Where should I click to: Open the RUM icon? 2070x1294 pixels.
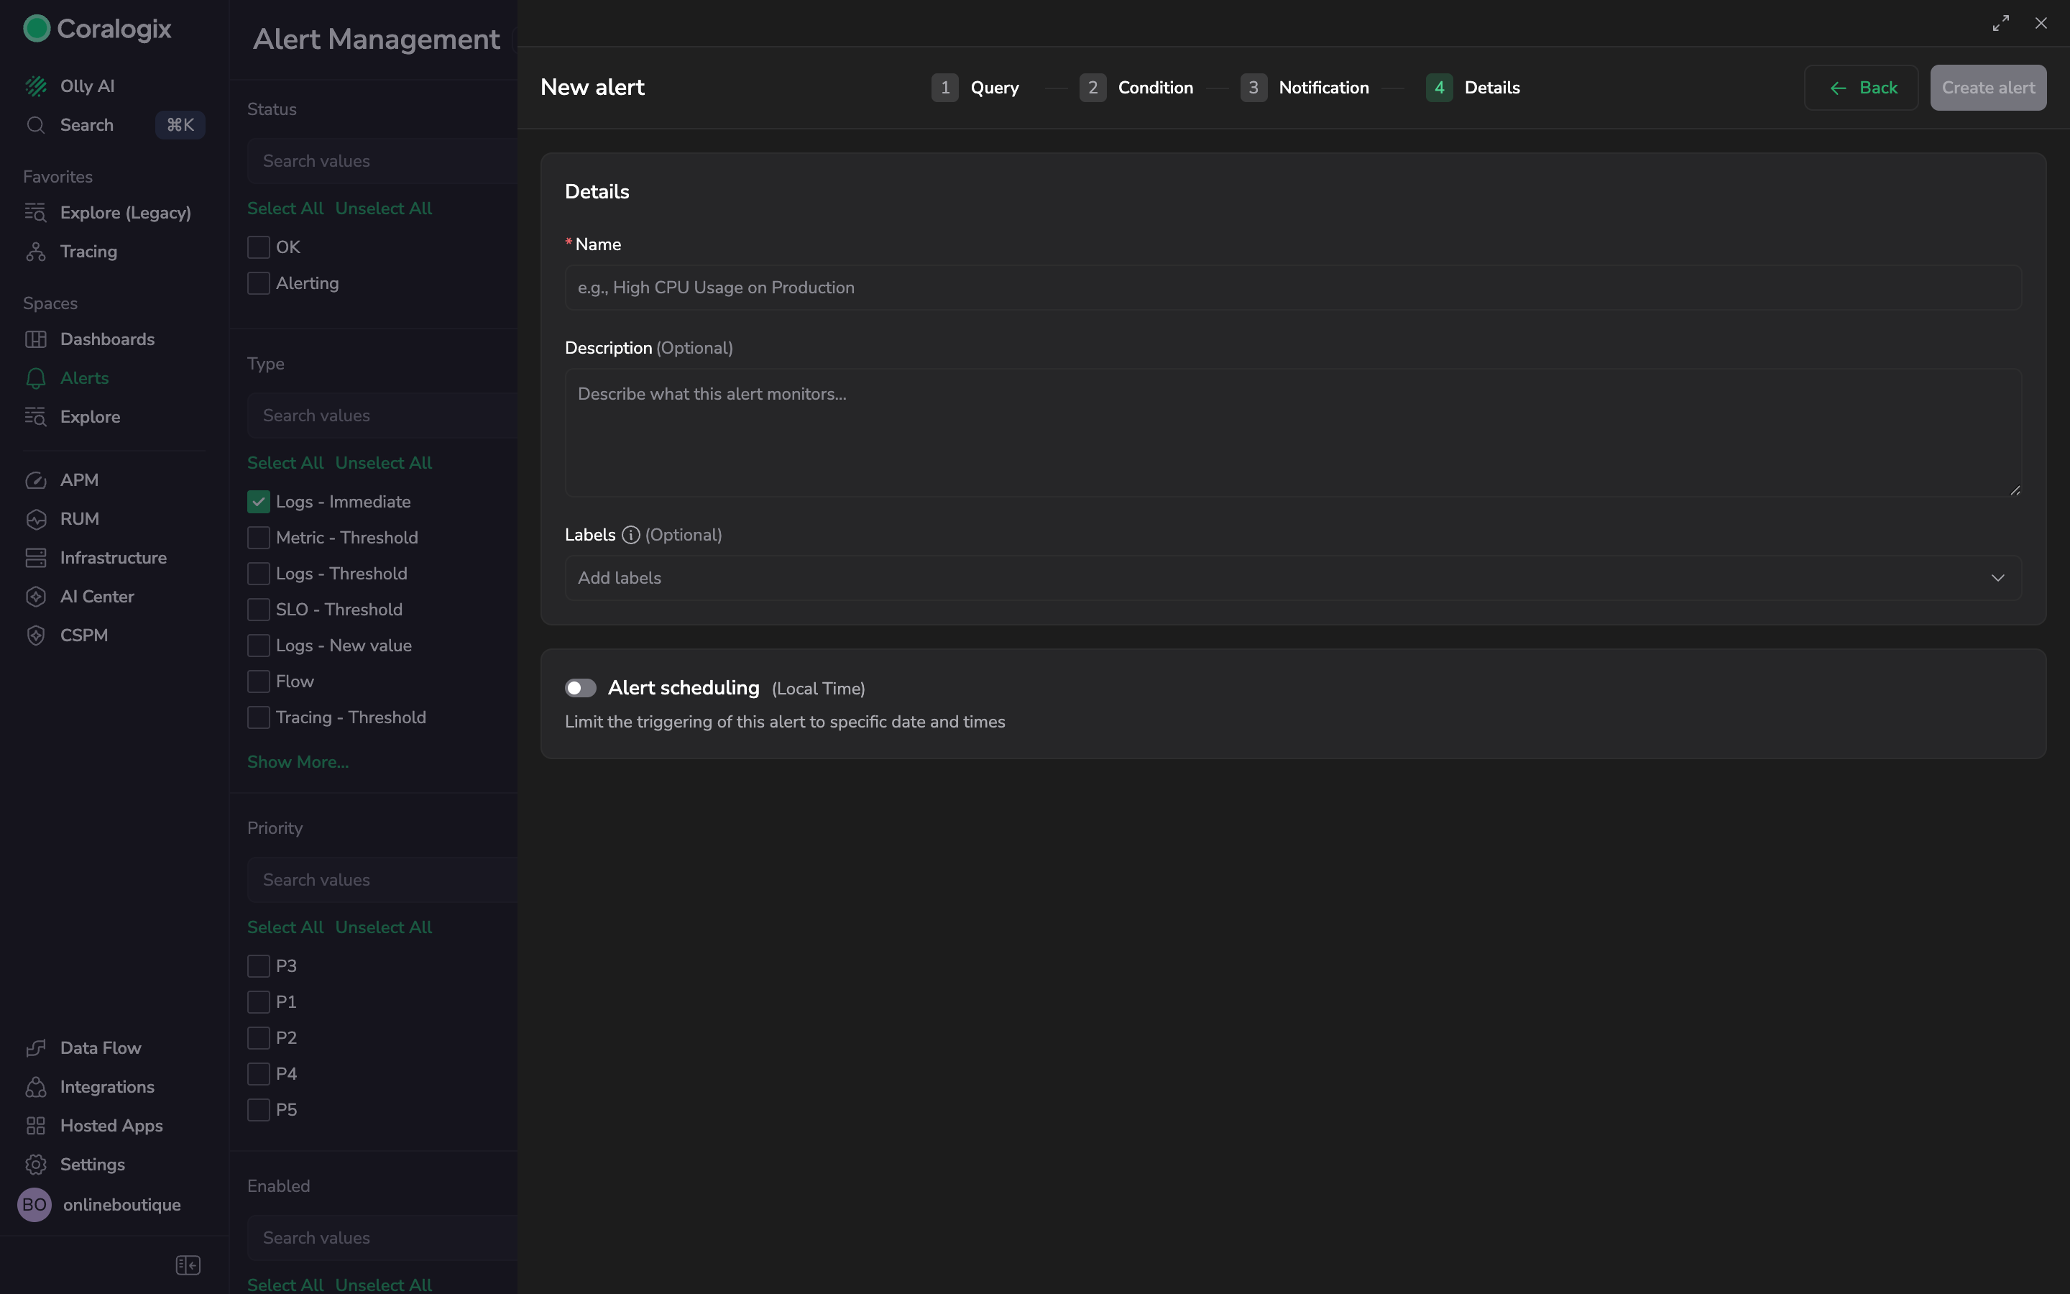(x=36, y=518)
